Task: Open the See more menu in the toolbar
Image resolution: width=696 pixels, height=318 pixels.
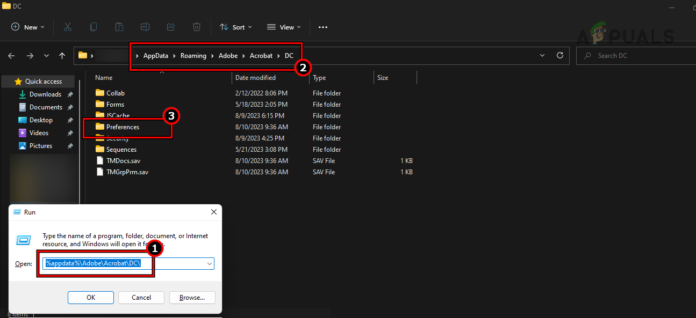Action: click(x=323, y=27)
